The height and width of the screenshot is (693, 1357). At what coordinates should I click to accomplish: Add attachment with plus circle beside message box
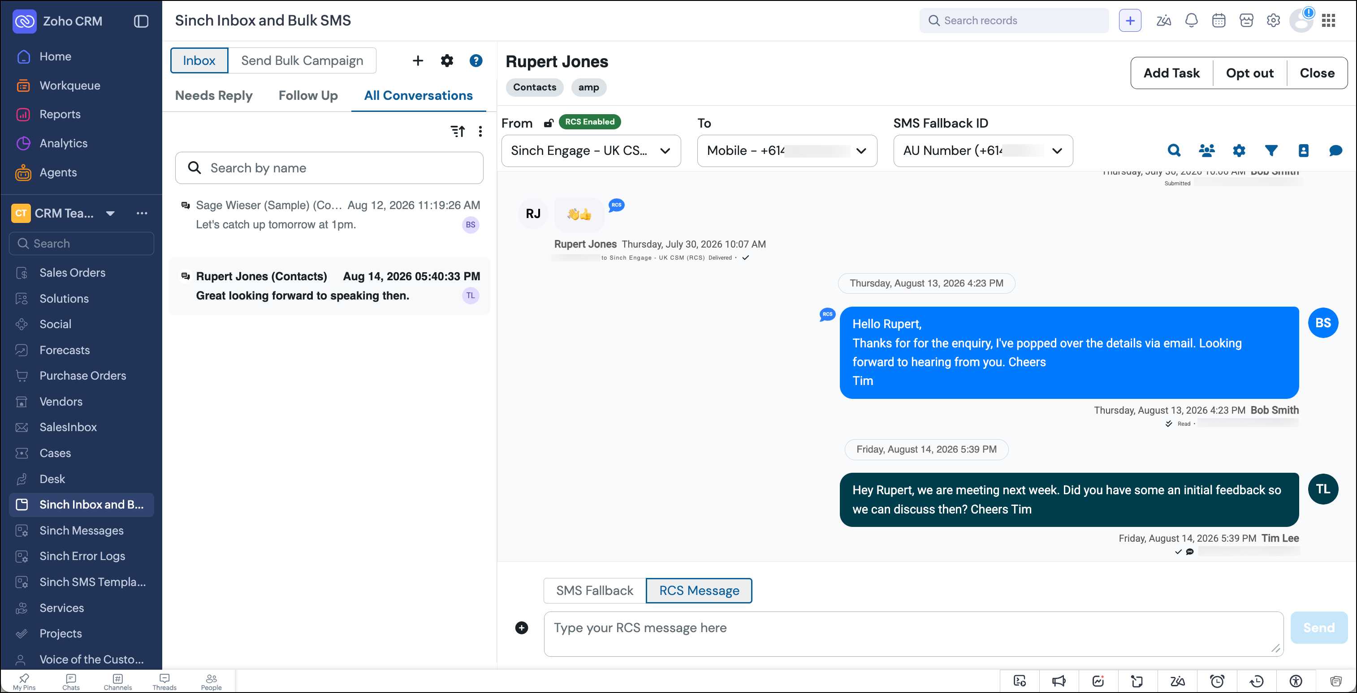tap(522, 627)
